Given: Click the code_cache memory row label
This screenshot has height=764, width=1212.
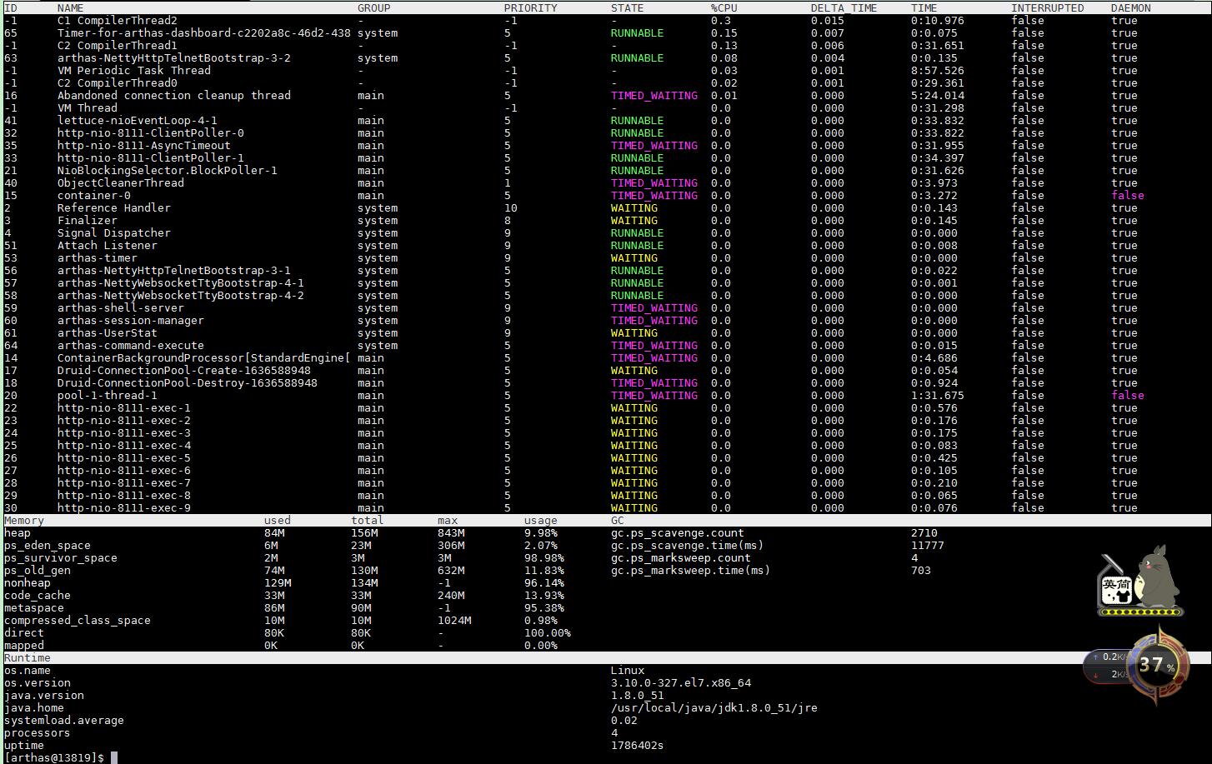Looking at the screenshot, I should pyautogui.click(x=38, y=595).
